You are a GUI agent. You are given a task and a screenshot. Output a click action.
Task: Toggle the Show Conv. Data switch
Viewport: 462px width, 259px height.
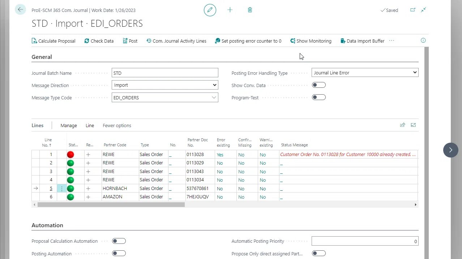(x=318, y=85)
